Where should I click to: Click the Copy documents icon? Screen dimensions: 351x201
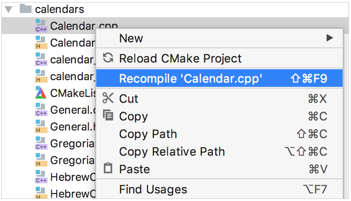click(x=108, y=115)
